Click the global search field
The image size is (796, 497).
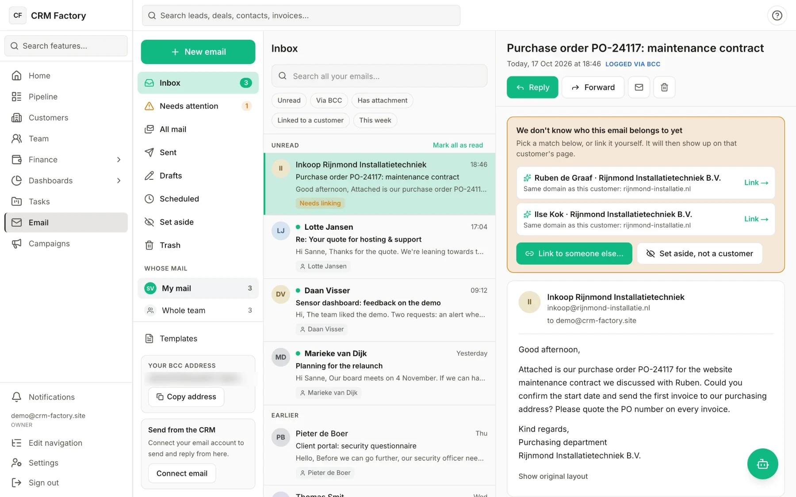click(301, 15)
